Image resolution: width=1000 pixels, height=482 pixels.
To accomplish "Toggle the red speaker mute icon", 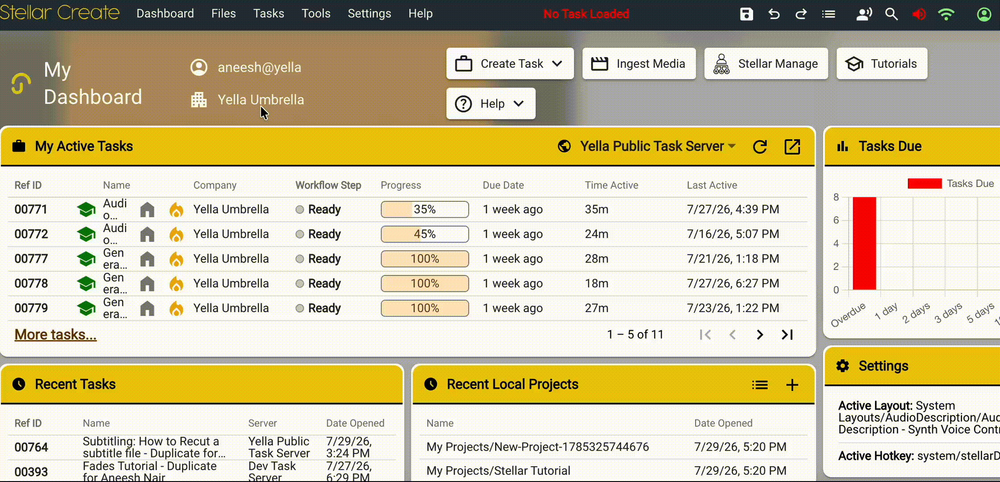I will 919,14.
